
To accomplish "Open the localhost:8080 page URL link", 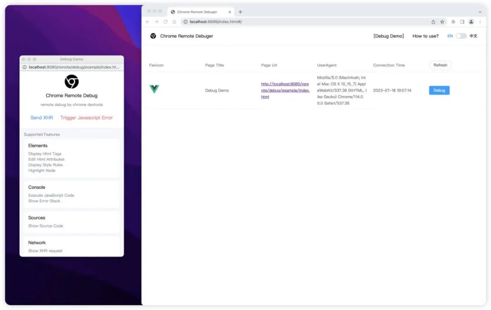I will 285,90.
